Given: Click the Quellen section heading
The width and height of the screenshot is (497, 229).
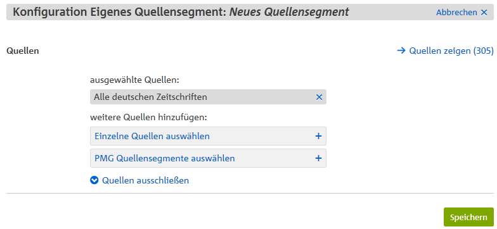Looking at the screenshot, I should click(x=23, y=51).
